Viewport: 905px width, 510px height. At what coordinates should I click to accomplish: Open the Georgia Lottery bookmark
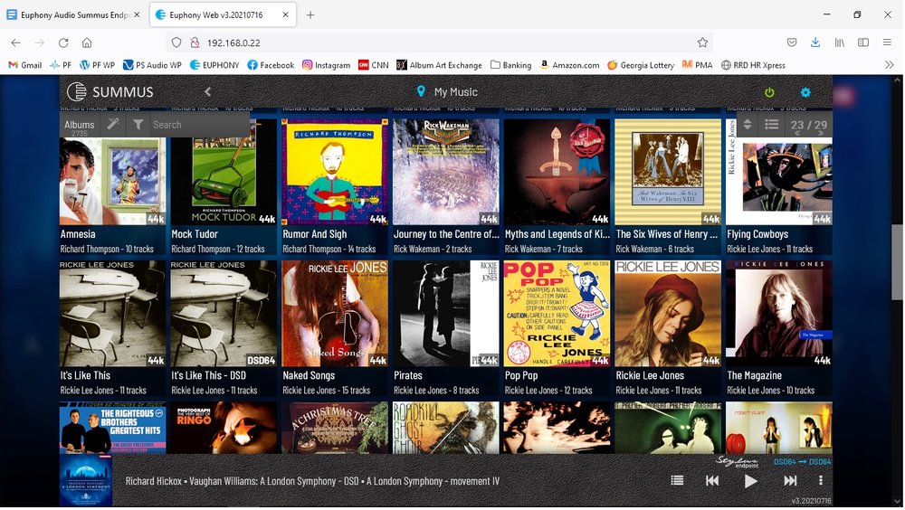(641, 65)
